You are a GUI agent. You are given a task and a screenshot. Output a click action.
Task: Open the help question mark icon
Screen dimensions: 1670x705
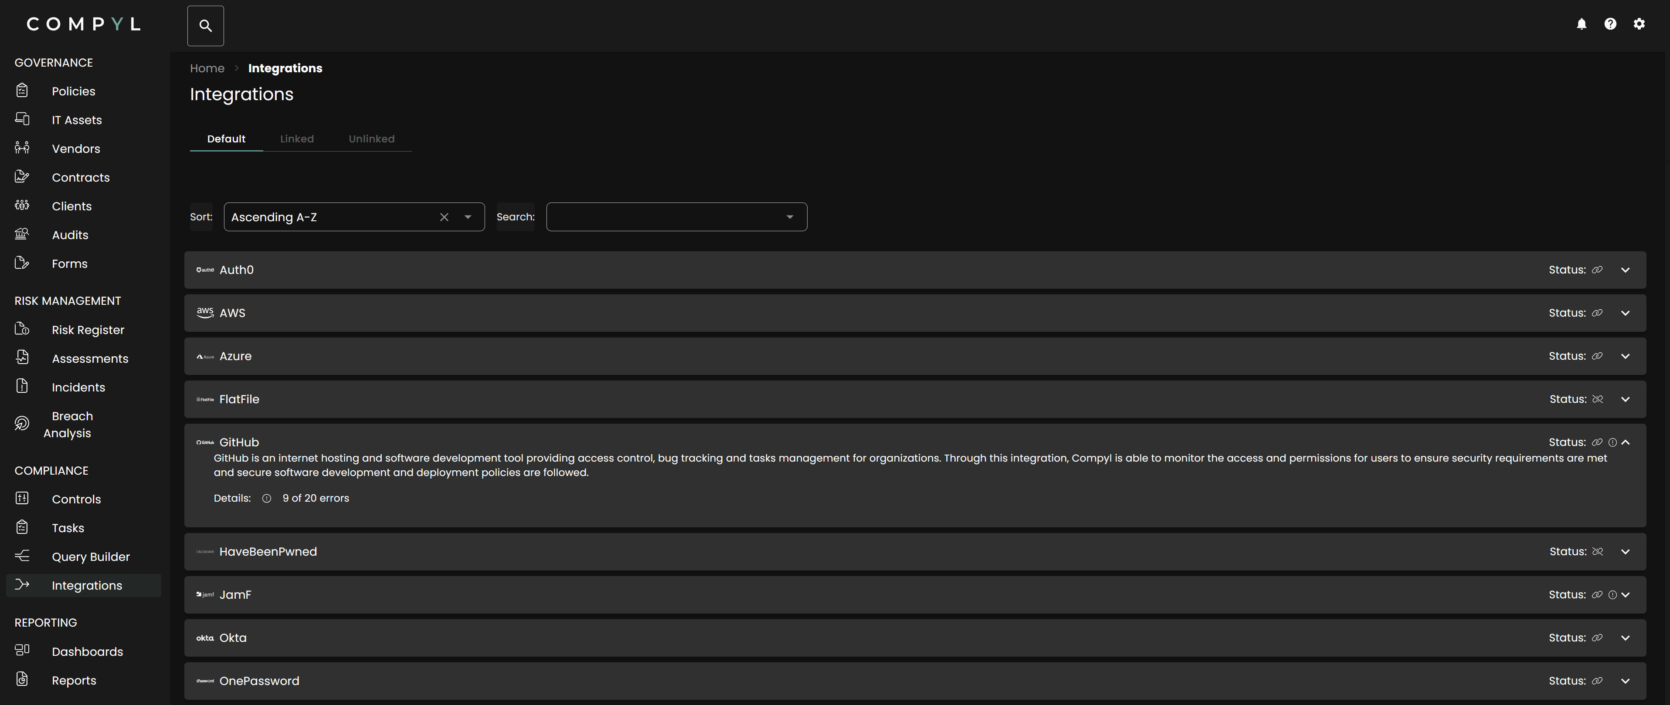[1610, 24]
